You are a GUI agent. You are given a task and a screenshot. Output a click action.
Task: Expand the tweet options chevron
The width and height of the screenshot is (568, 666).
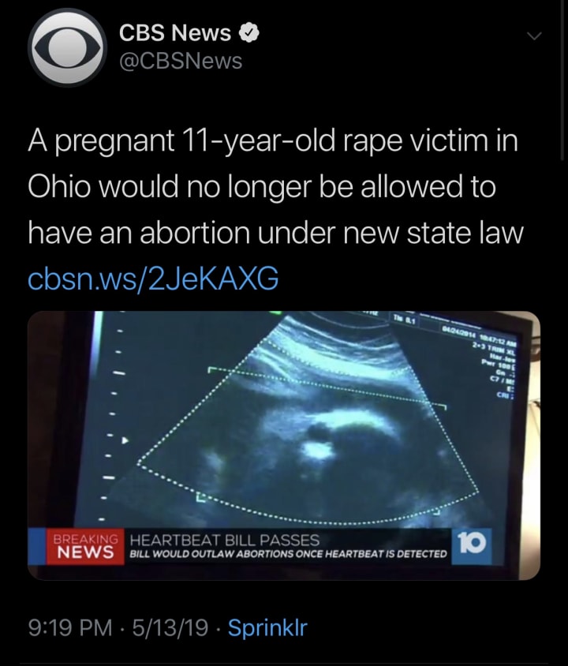pos(534,36)
